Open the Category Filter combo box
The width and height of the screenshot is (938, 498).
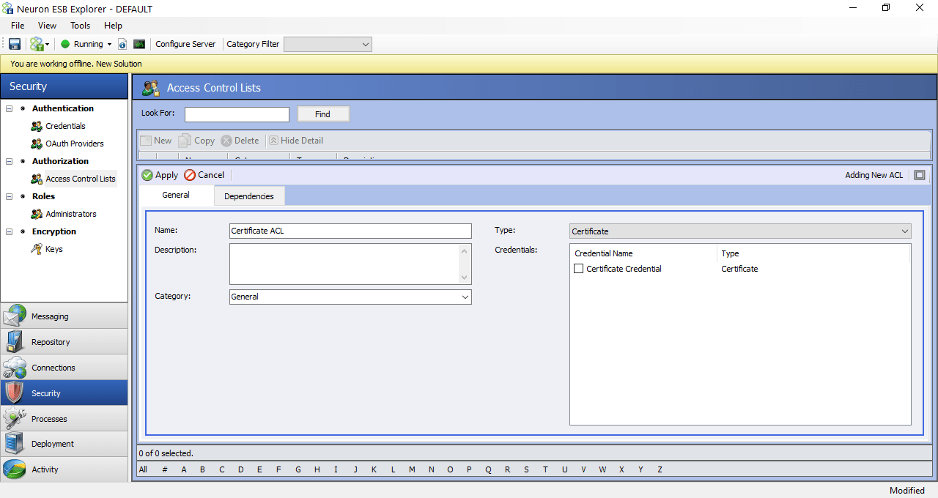tap(328, 45)
